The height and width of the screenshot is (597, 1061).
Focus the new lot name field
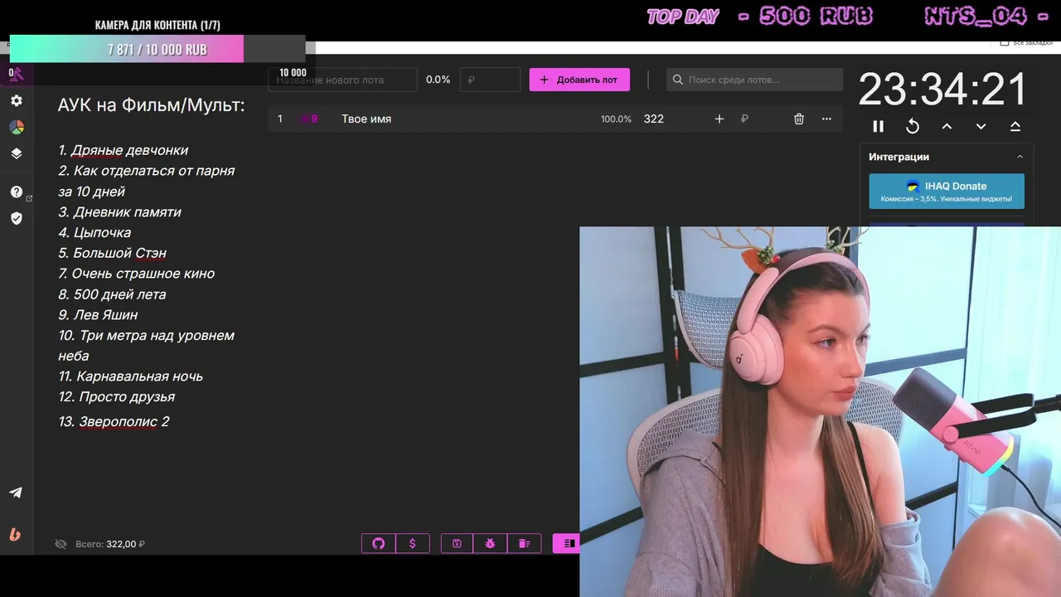(x=342, y=80)
